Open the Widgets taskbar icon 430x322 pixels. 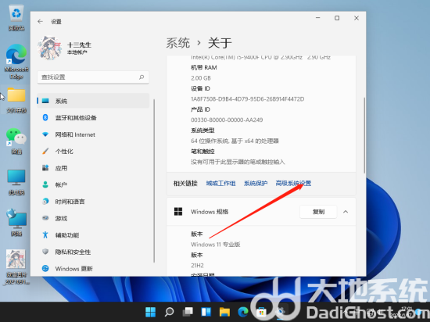(206, 312)
